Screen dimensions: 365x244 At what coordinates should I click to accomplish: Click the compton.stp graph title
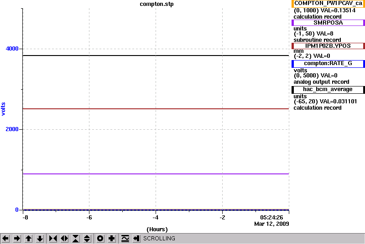coord(156,4)
